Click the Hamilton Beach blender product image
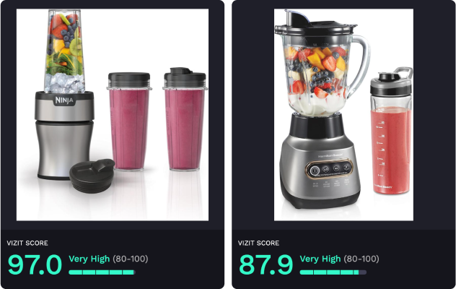This screenshot has width=456, height=289. coord(343,114)
